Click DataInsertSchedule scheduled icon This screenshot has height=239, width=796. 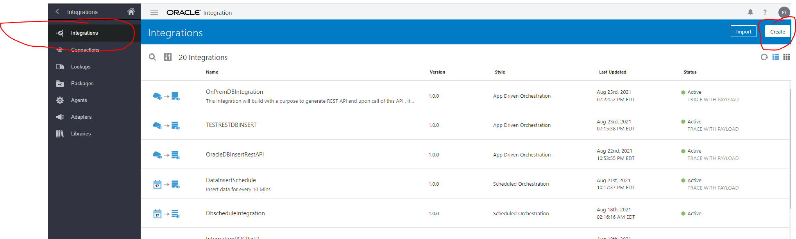(x=166, y=184)
